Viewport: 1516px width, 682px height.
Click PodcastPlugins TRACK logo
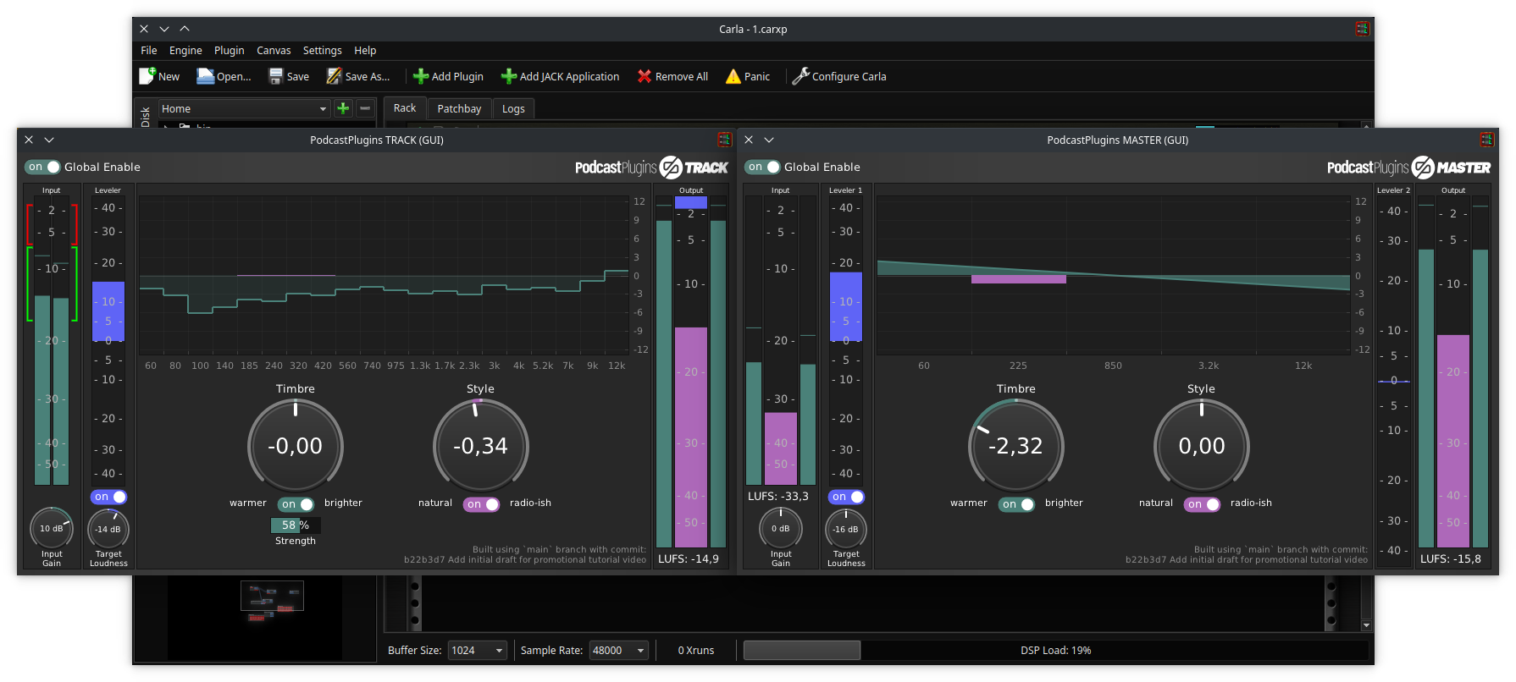click(651, 168)
